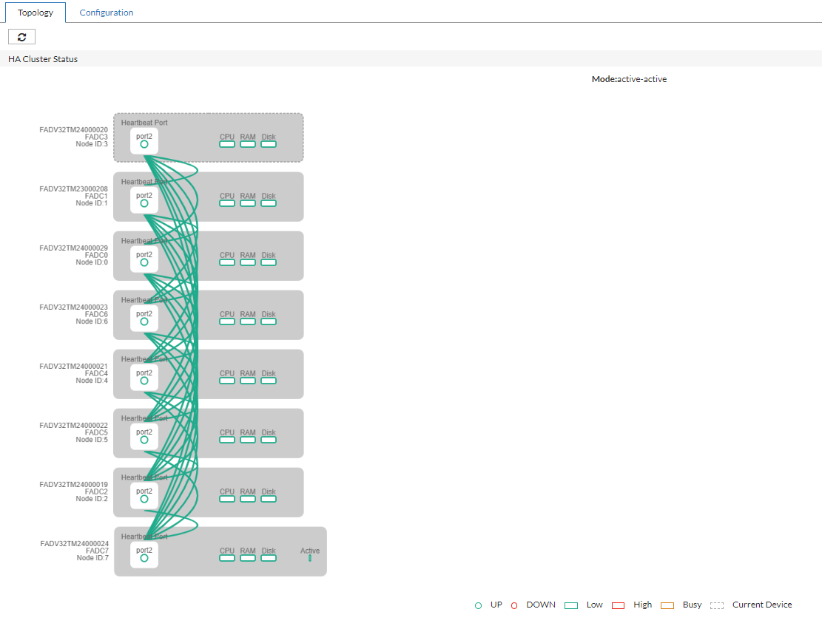This screenshot has height=626, width=822.
Task: Click the Low legend green box
Action: click(x=571, y=605)
